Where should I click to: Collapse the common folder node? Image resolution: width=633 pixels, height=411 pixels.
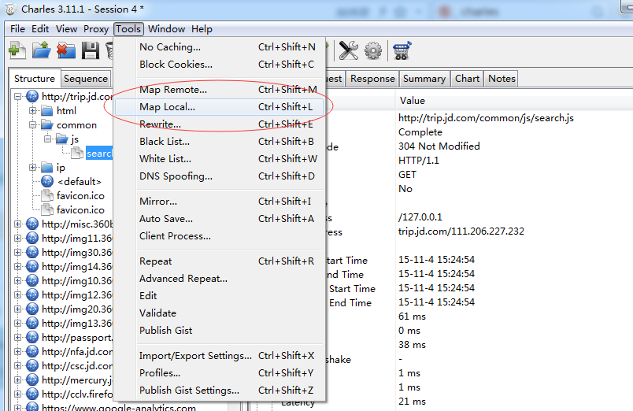coord(33,124)
